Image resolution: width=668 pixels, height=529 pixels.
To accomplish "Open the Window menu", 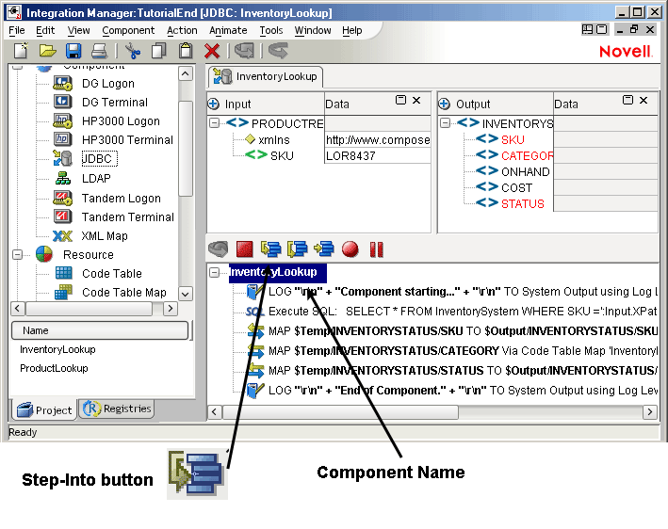I will tap(313, 31).
